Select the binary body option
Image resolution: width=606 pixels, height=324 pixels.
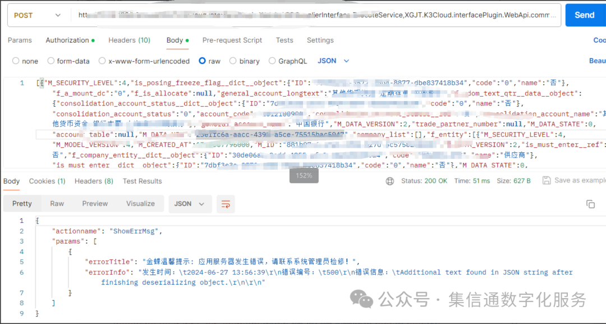[x=244, y=61]
